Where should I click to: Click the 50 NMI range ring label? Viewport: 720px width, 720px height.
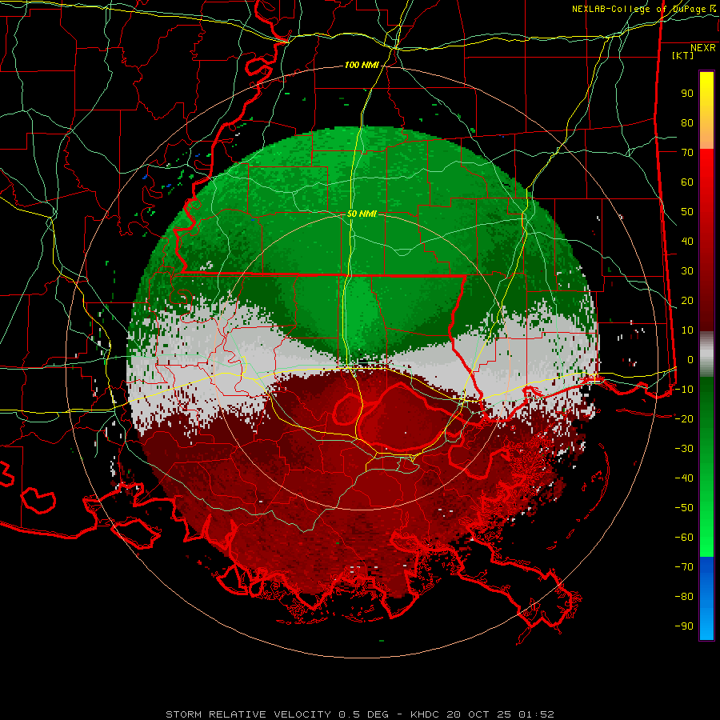tap(362, 214)
